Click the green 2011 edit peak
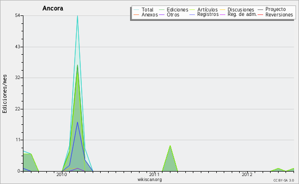The width and height of the screenshot is (299, 184). tap(170, 146)
